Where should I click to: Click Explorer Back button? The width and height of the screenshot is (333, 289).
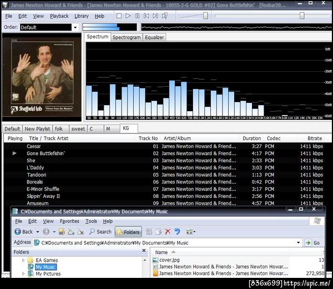23,232
